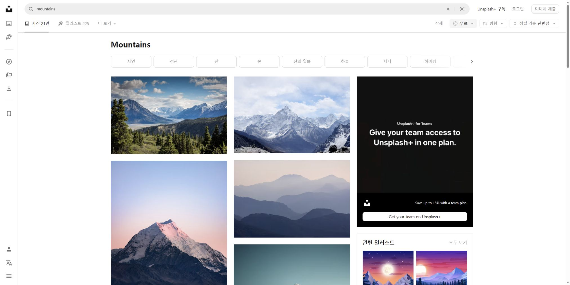Screen dimensions: 570x285
Task: Open the Collections icon in sidebar
Action: pyautogui.click(x=9, y=75)
